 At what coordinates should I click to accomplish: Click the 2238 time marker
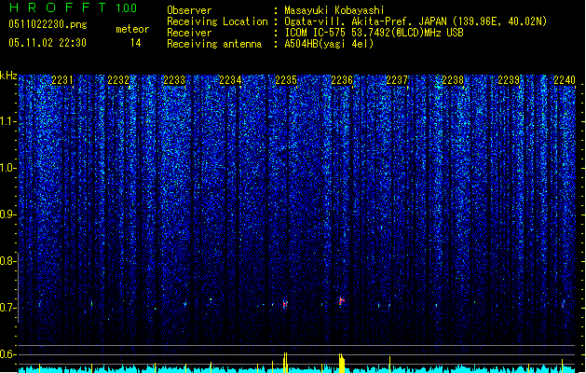(x=453, y=80)
